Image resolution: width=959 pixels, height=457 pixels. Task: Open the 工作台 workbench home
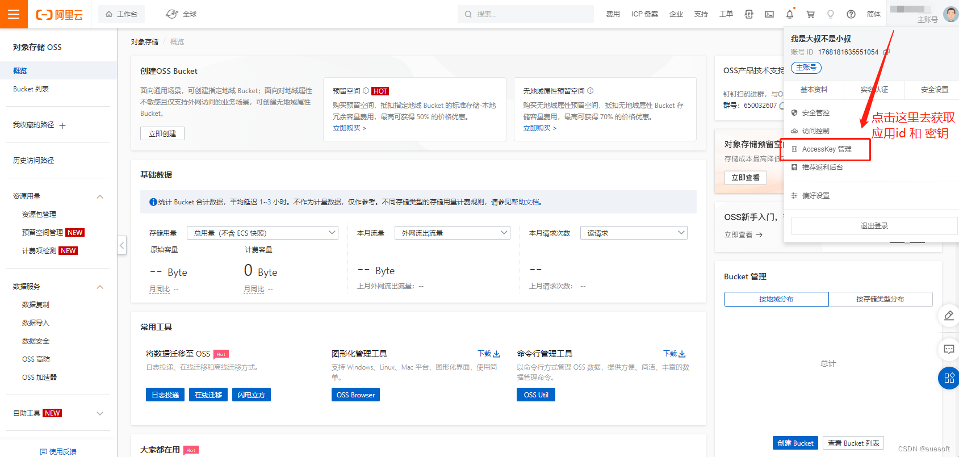pos(122,14)
